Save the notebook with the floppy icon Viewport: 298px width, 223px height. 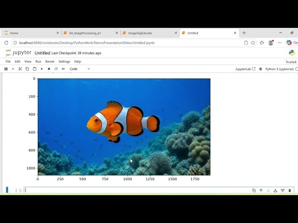click(6, 69)
